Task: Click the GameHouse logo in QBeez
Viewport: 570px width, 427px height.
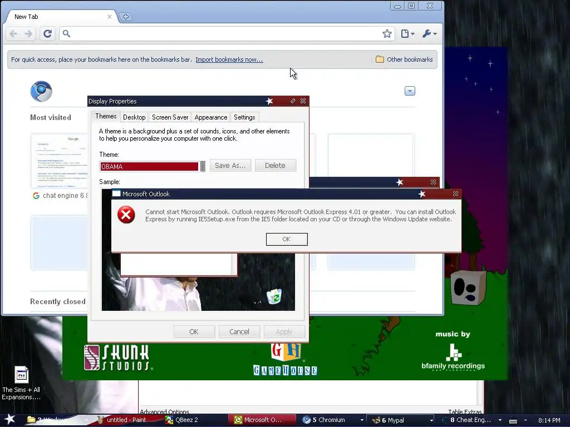Action: click(x=286, y=359)
